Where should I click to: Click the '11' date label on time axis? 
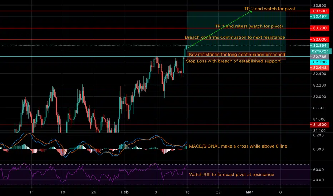[31, 192]
